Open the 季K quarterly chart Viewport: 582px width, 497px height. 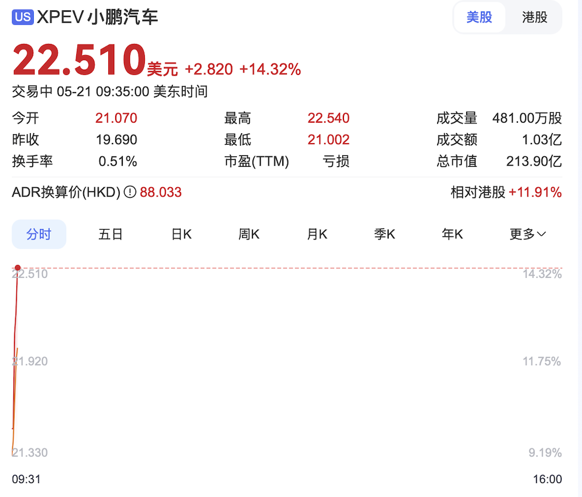385,234
